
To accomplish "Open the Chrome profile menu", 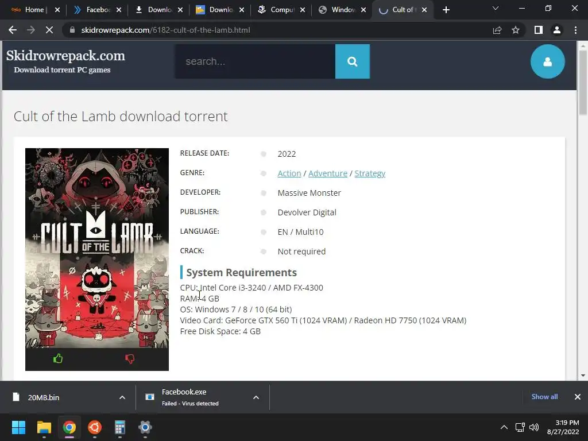I will pyautogui.click(x=557, y=30).
